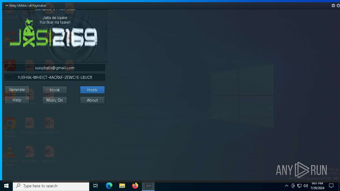Select the Hosts button
Viewport: 340px width, 191px height.
click(92, 90)
